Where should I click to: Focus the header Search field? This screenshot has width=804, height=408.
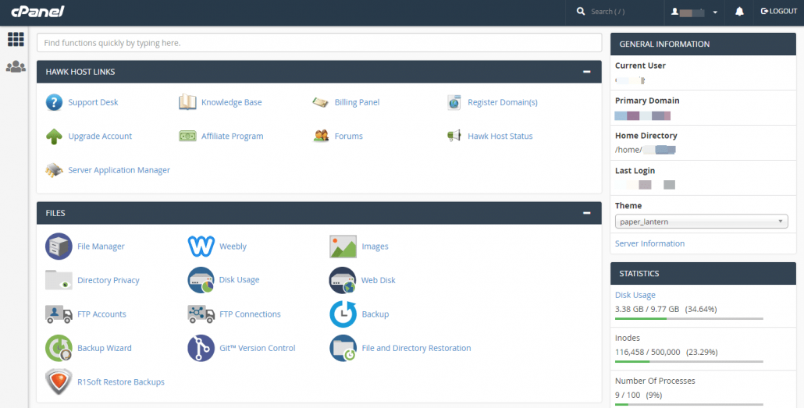(x=615, y=11)
